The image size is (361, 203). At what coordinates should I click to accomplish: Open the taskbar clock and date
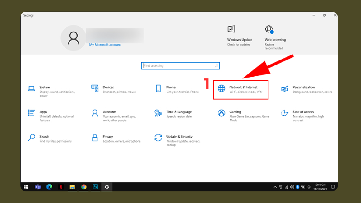[320, 187]
